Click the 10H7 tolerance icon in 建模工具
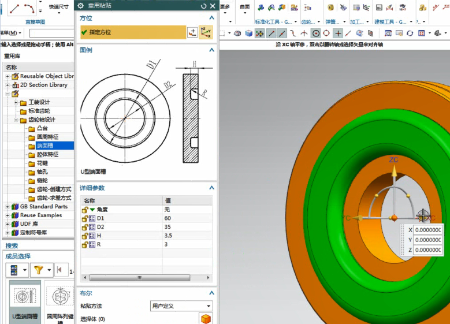450x324 pixels. pos(403,8)
